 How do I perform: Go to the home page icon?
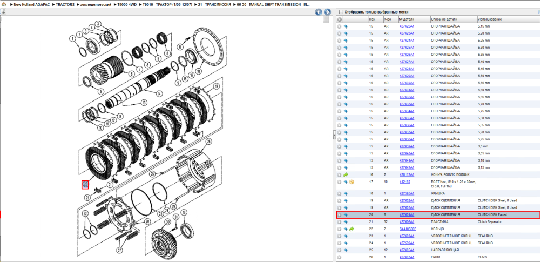pyautogui.click(x=4, y=5)
